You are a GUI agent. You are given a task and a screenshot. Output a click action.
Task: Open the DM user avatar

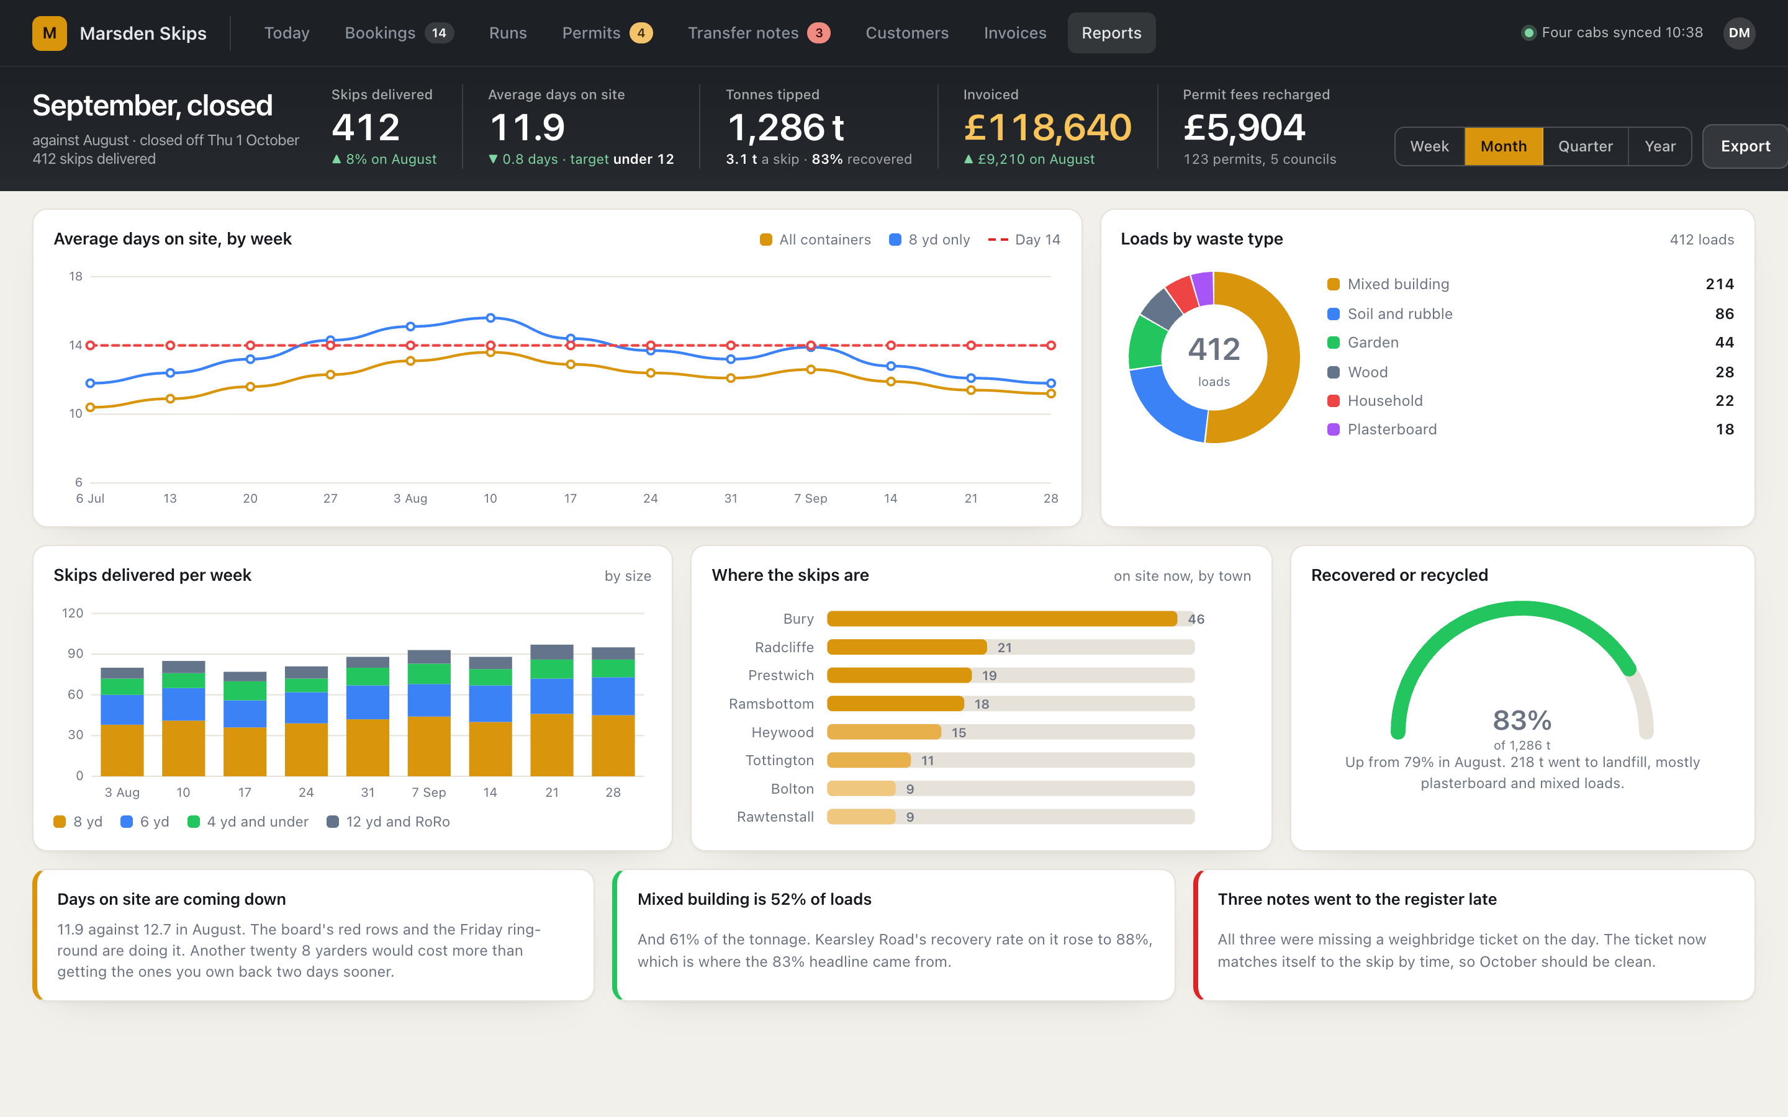click(1738, 34)
